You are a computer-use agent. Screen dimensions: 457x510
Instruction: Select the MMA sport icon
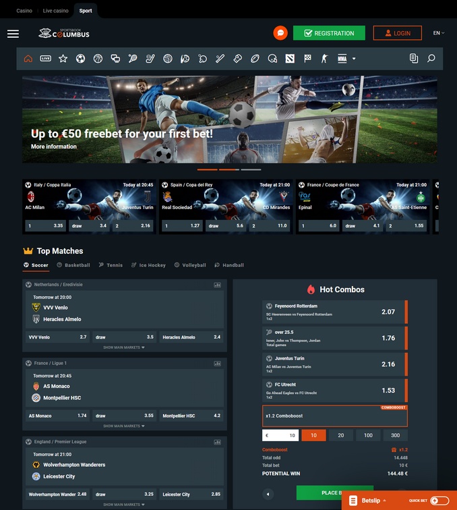342,59
